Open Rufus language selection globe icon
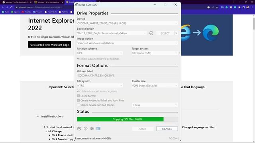The image size is (255, 143). [79, 129]
